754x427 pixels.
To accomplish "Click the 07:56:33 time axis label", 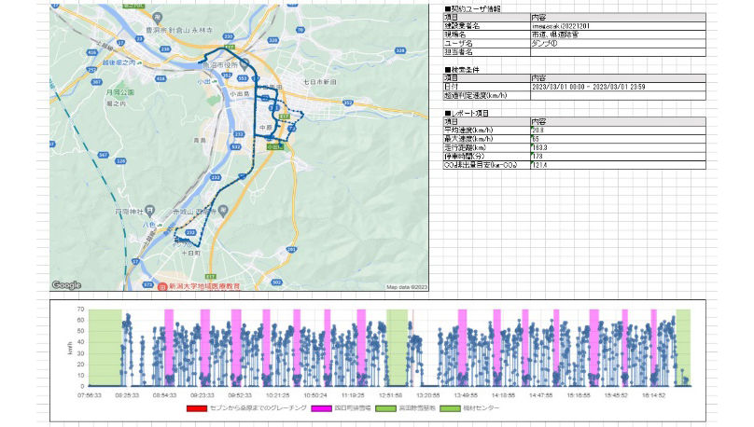I will click(x=89, y=393).
